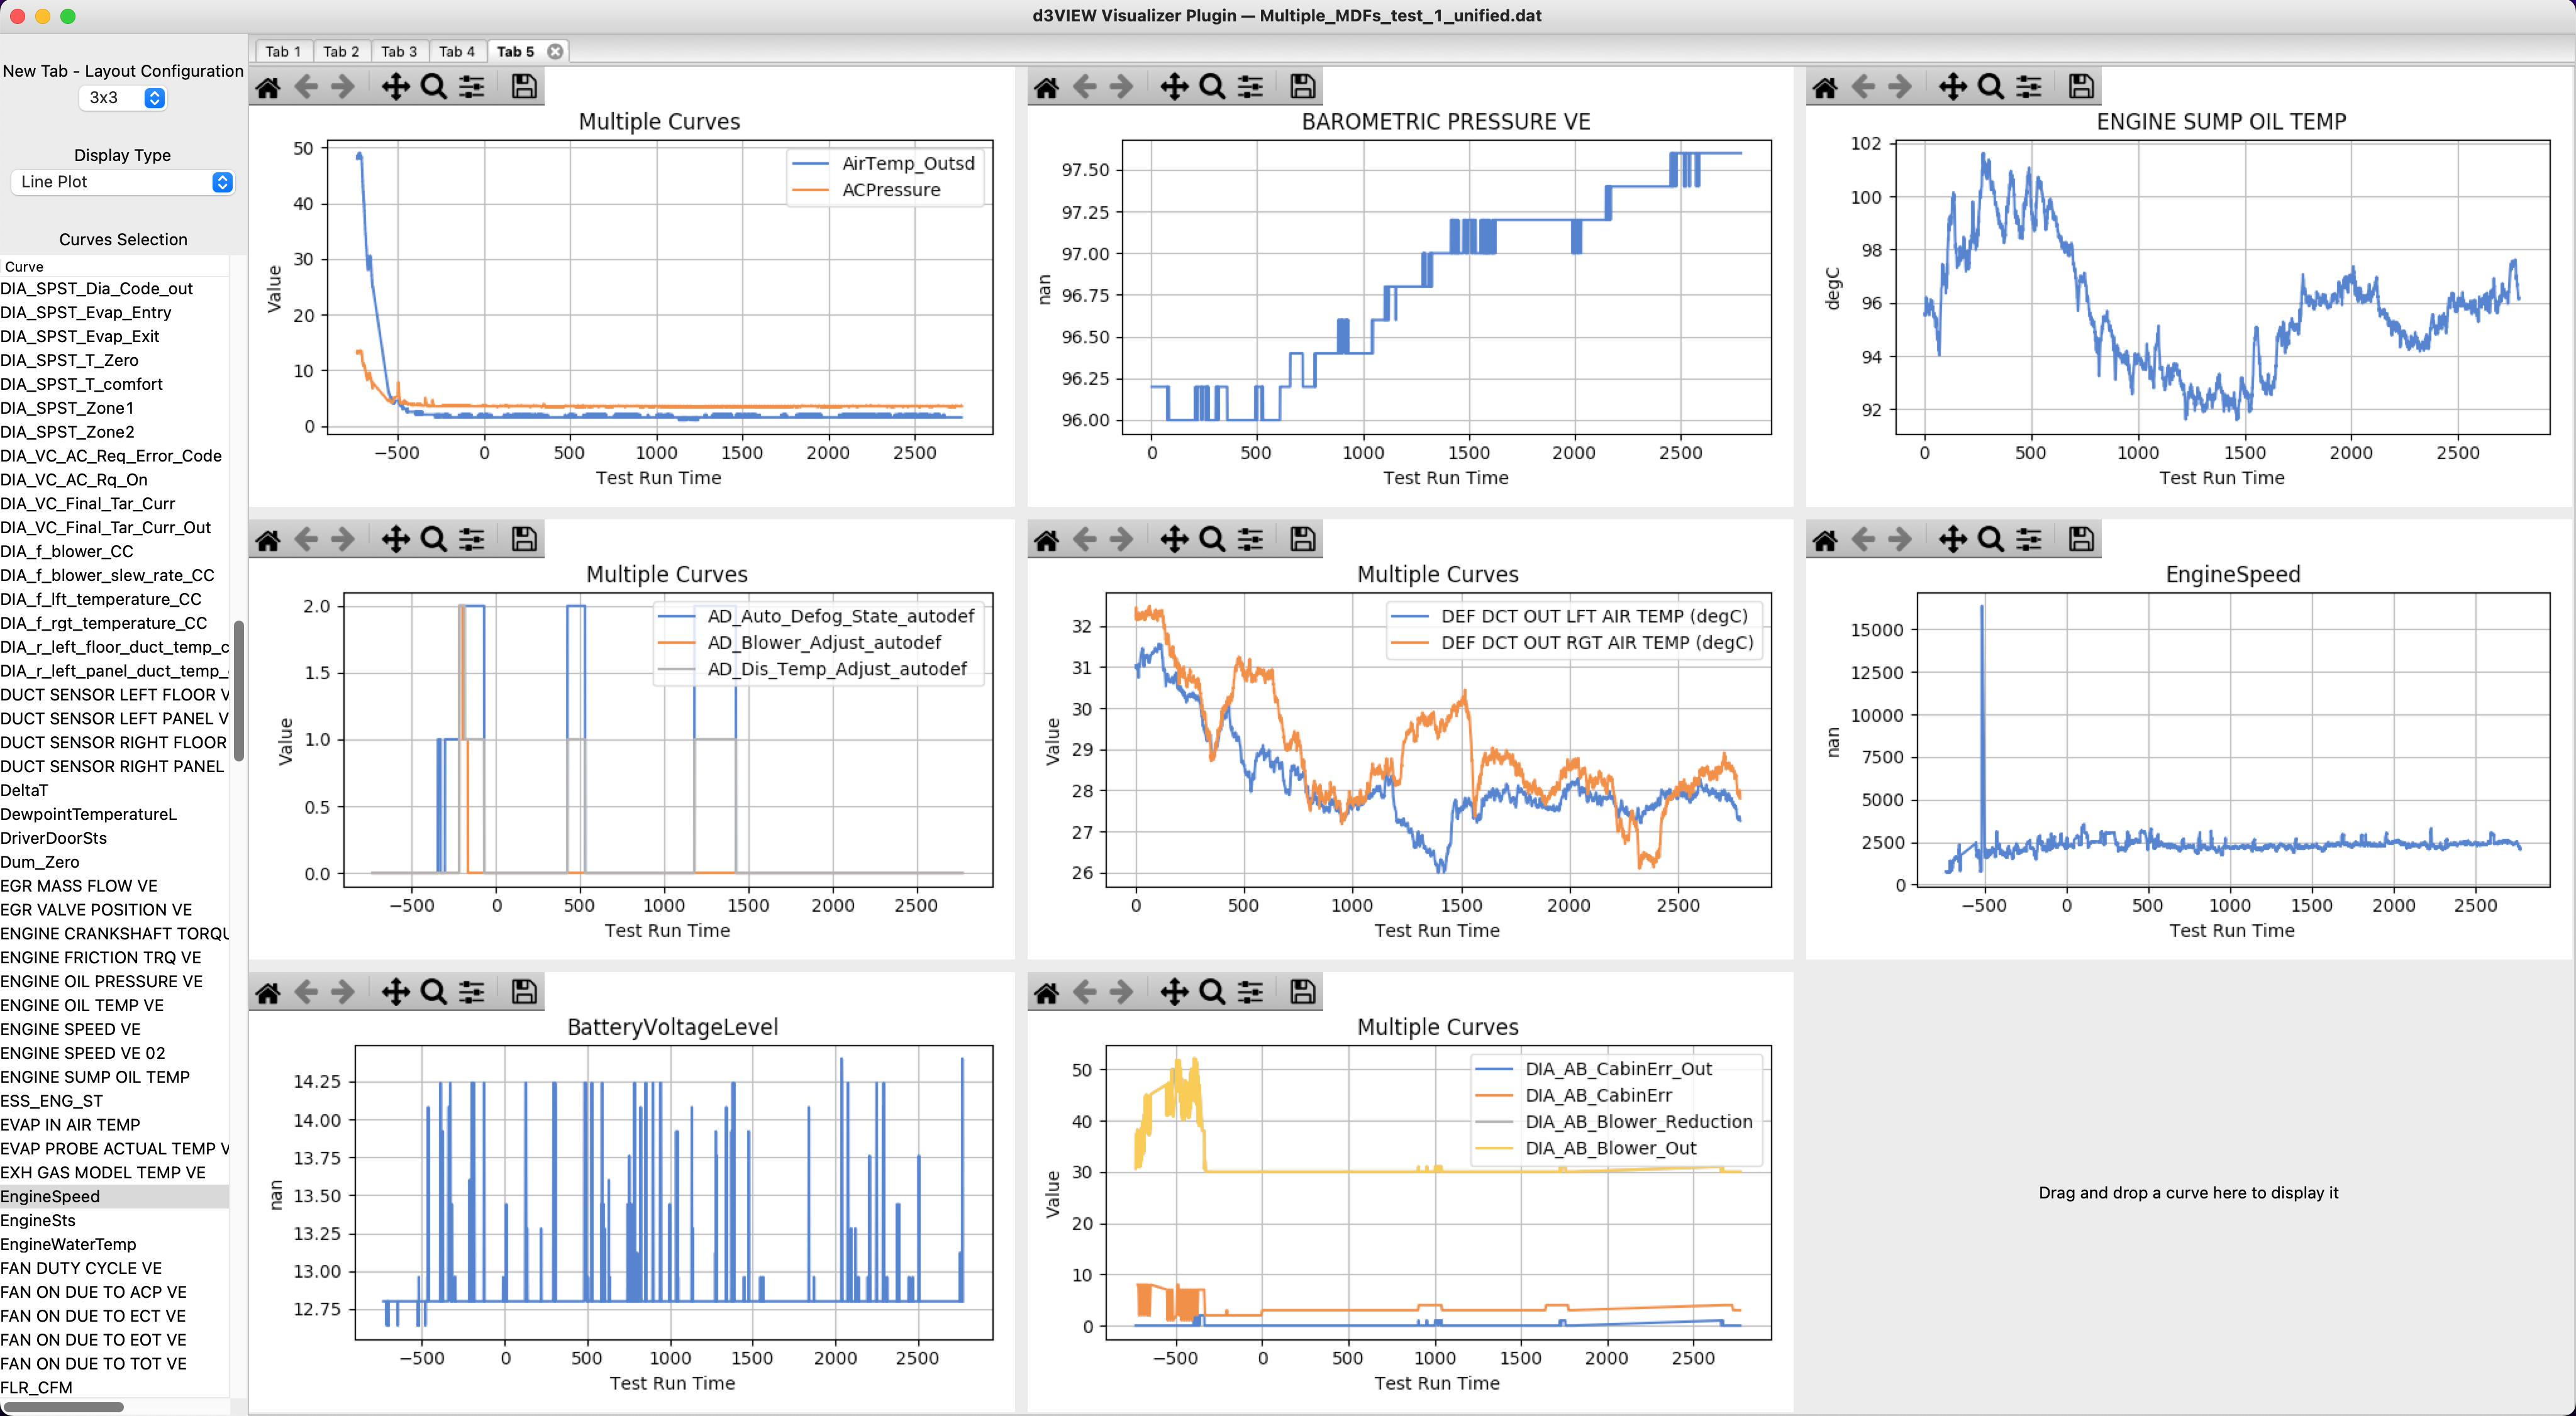Switch to Tab 1
2576x1416 pixels.
pos(283,51)
